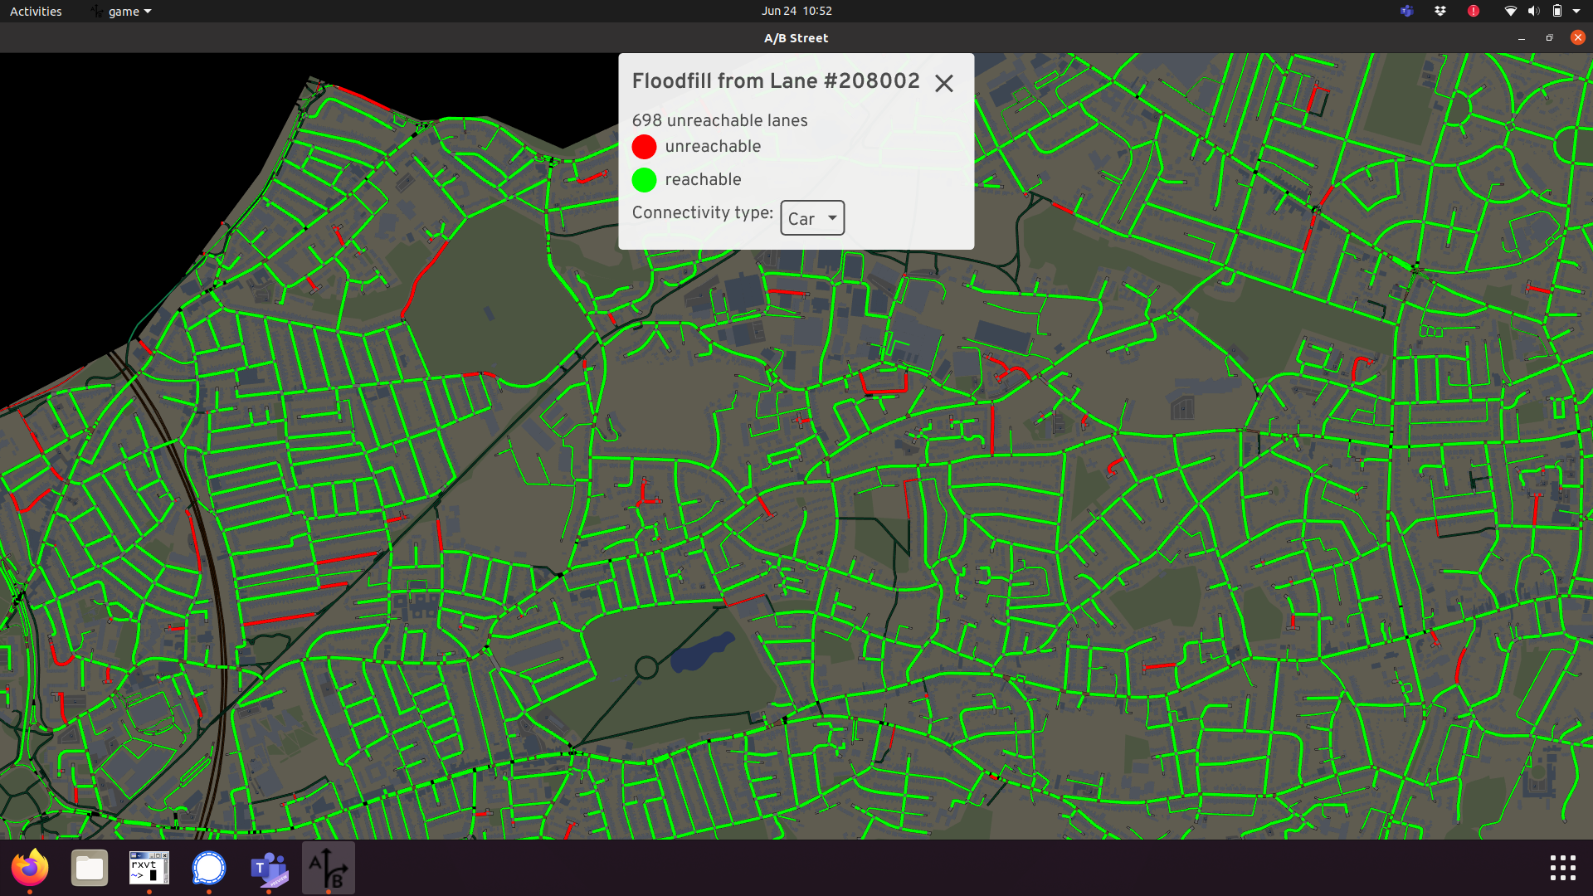
Task: Open the Files manager from the dock
Action: [90, 868]
